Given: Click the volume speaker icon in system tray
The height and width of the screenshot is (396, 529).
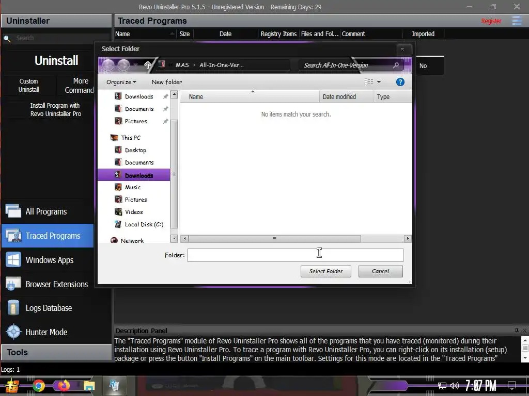Looking at the screenshot, I should (455, 386).
